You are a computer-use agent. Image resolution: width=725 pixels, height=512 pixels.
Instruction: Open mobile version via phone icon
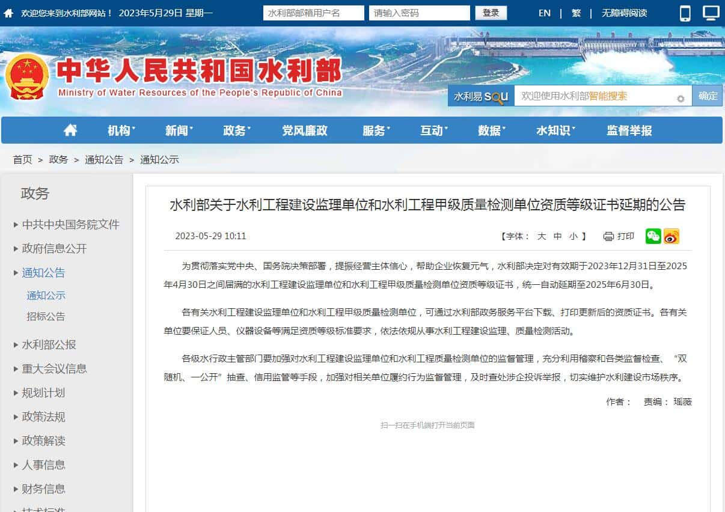685,13
